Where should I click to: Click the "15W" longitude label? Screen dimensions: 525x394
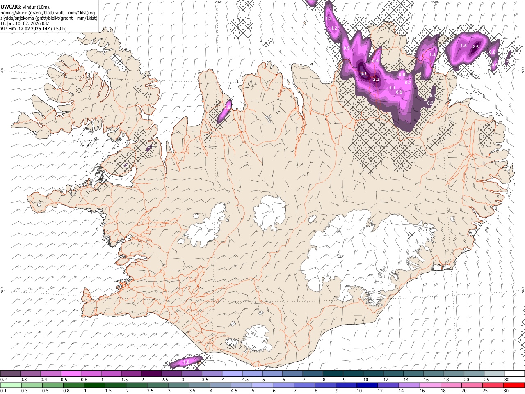point(434,2)
